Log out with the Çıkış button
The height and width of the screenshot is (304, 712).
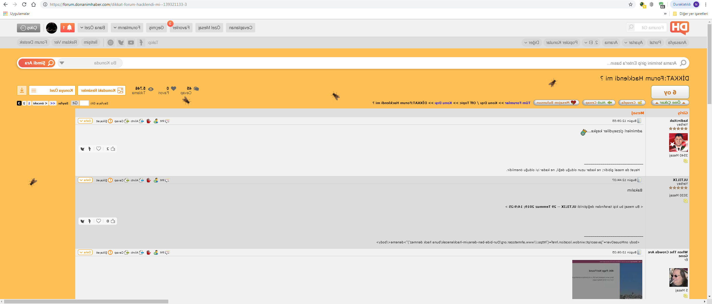(29, 28)
